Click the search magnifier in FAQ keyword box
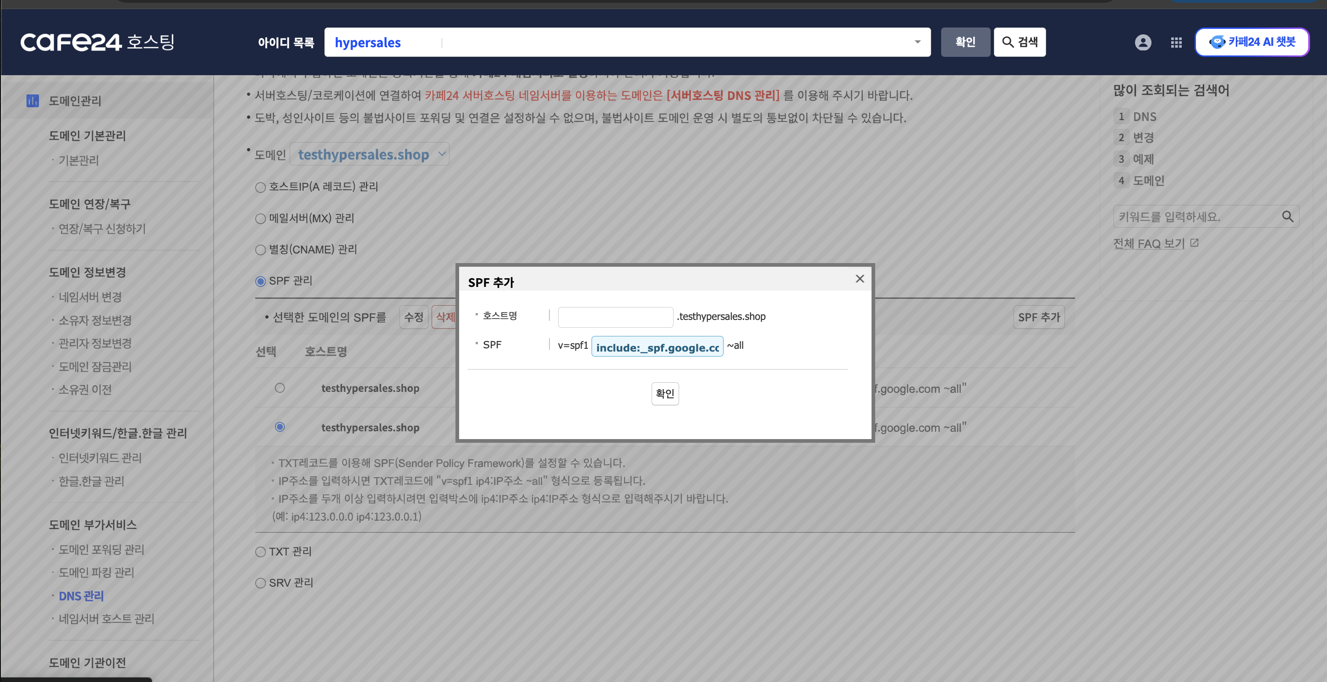1327x682 pixels. pos(1287,217)
